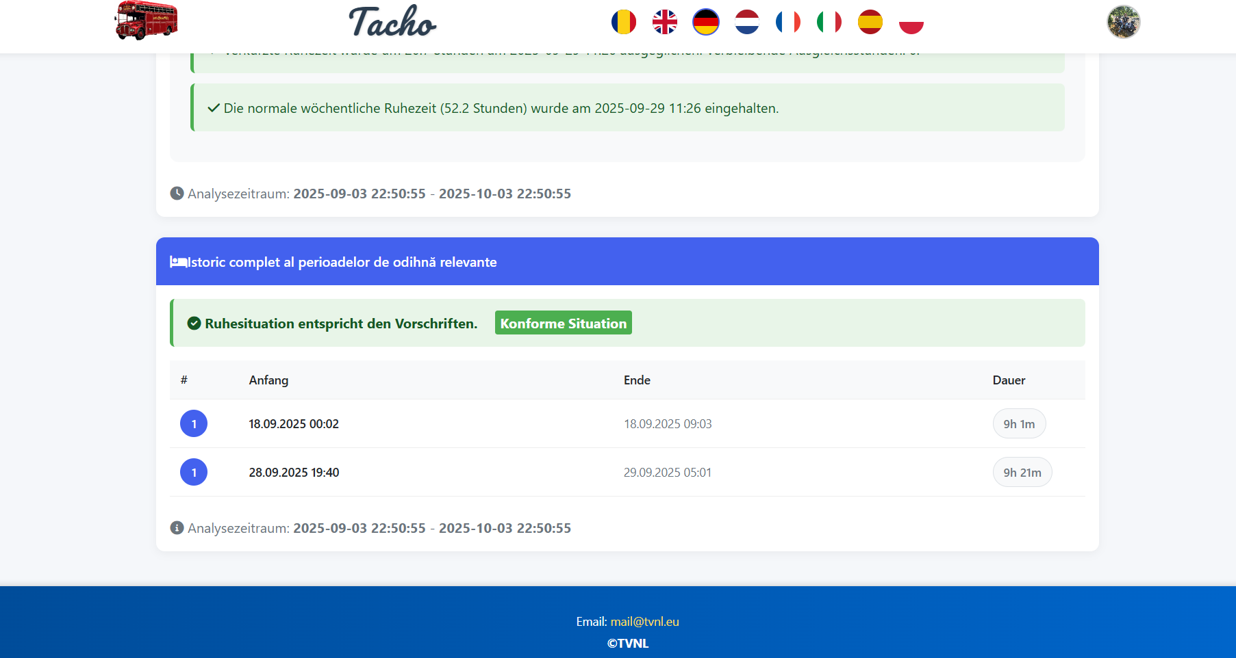1236x658 pixels.
Task: Click the 9h 1m duration pill
Action: click(x=1019, y=424)
